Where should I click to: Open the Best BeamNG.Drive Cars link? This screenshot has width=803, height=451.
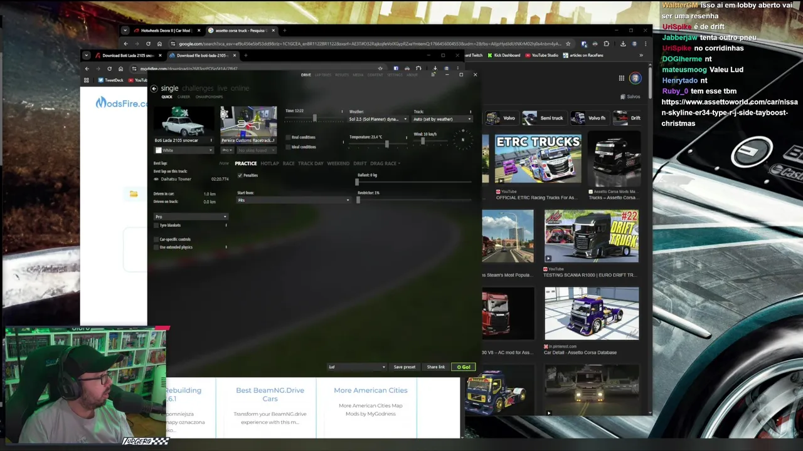click(270, 394)
